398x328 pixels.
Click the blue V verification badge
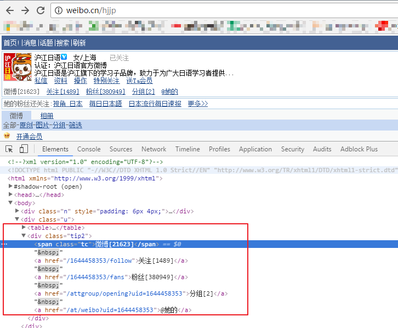[x=64, y=56]
